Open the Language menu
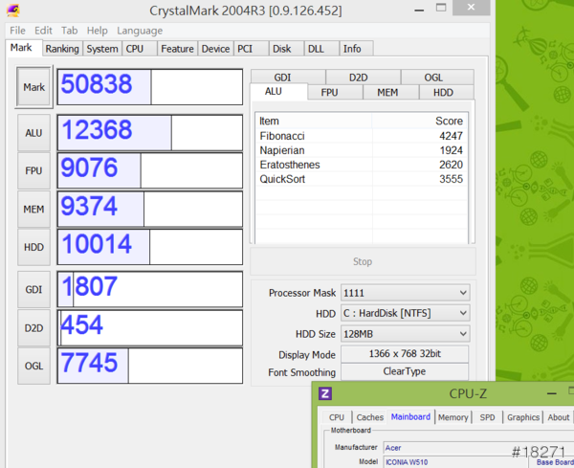The image size is (574, 468). [x=140, y=31]
